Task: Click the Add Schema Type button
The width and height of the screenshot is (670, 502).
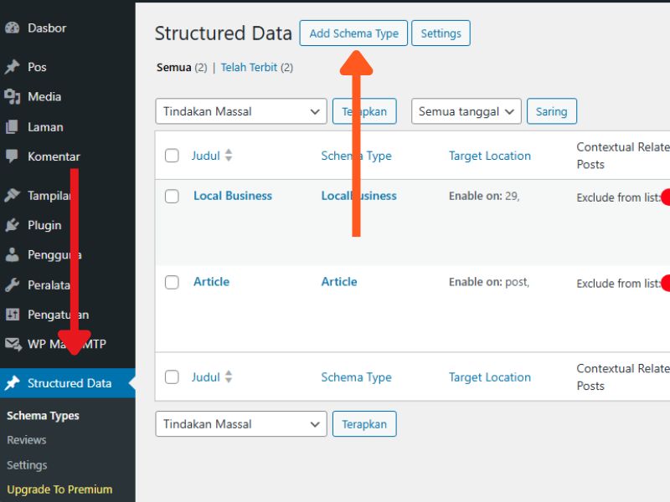Action: coord(353,33)
